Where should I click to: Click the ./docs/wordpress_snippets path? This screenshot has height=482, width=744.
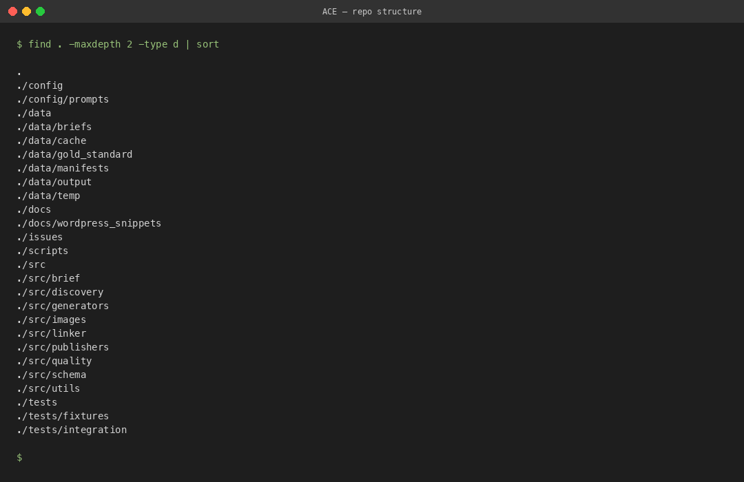(89, 223)
